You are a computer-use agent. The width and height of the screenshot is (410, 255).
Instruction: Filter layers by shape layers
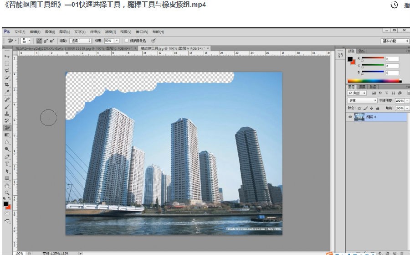(x=393, y=93)
